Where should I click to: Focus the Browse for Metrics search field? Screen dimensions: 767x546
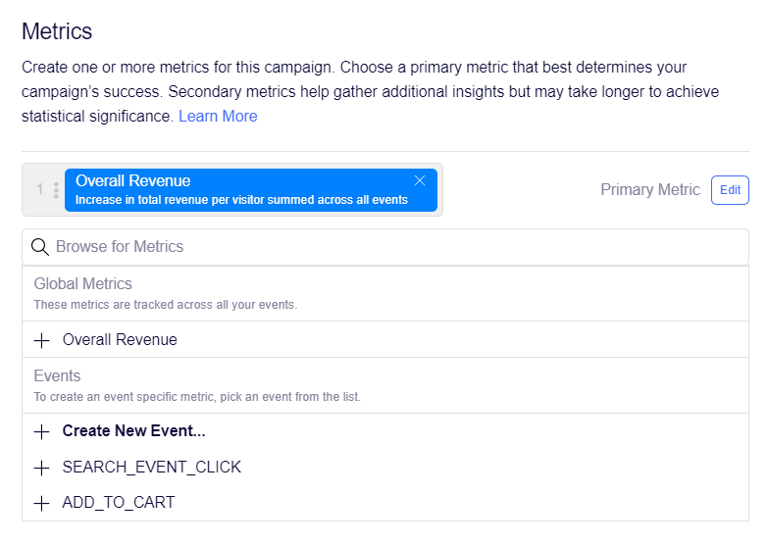tap(392, 247)
